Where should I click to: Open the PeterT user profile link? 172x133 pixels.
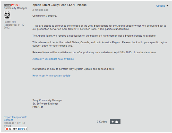pyautogui.click(x=16, y=5)
